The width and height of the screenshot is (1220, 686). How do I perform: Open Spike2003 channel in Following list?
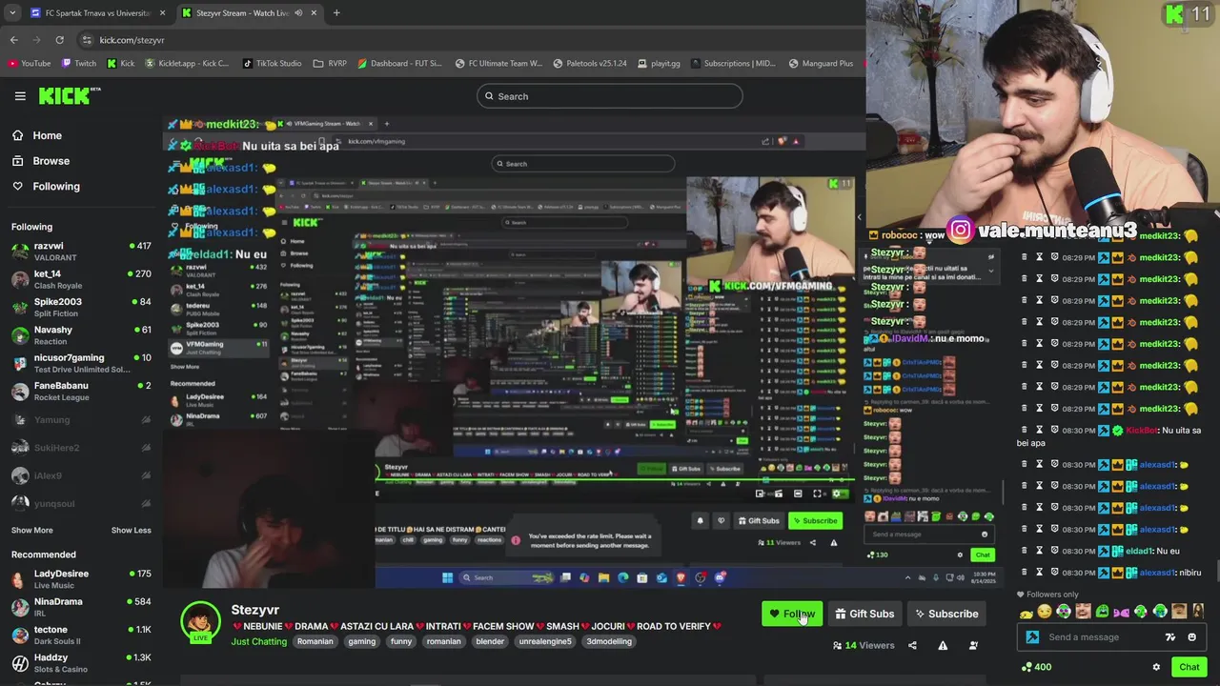pos(81,307)
